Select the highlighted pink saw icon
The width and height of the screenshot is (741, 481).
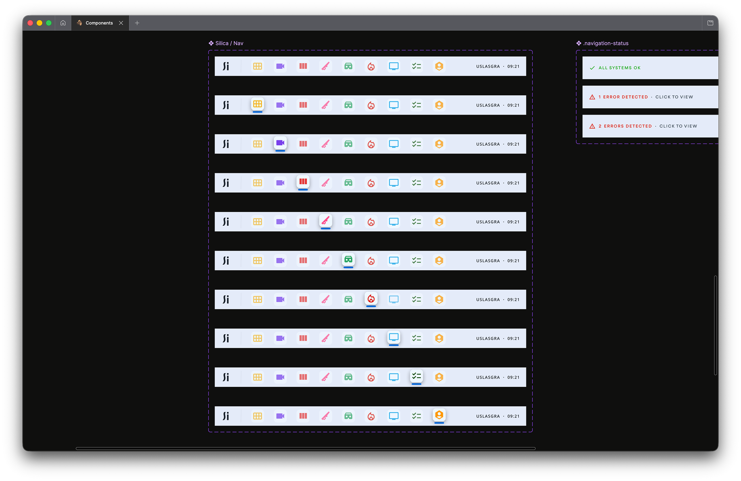[x=326, y=221]
